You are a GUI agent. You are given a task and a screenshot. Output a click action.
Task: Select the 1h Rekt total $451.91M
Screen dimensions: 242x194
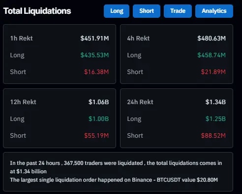[x=94, y=39]
